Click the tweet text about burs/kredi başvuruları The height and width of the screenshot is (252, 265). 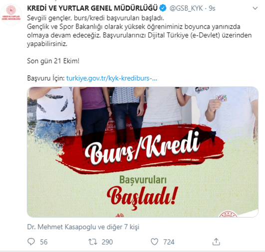point(139,31)
